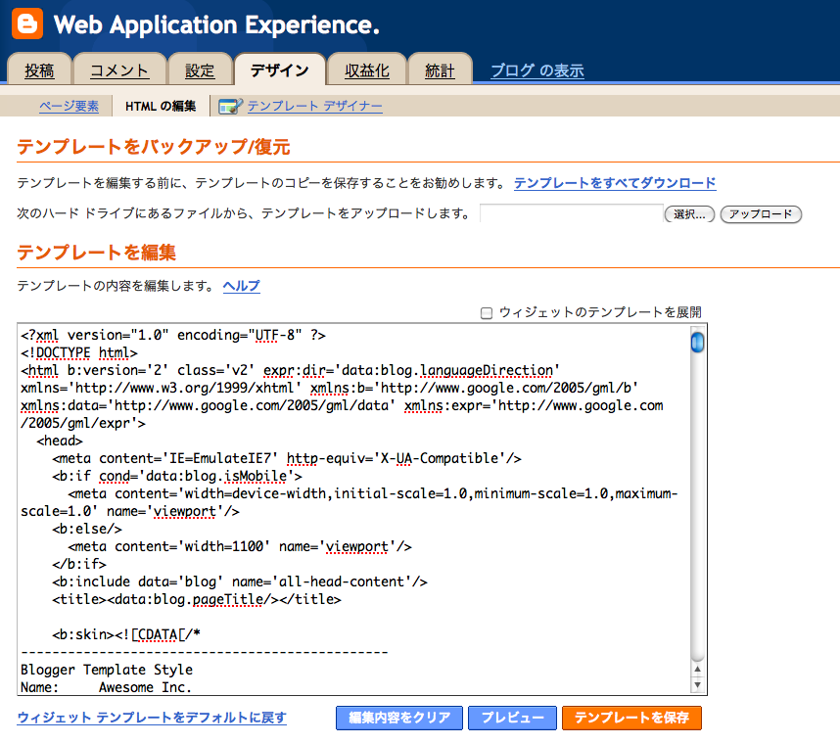Image resolution: width=840 pixels, height=744 pixels.
Task: Click the scroll up arrow in editor
Action: coord(697,669)
